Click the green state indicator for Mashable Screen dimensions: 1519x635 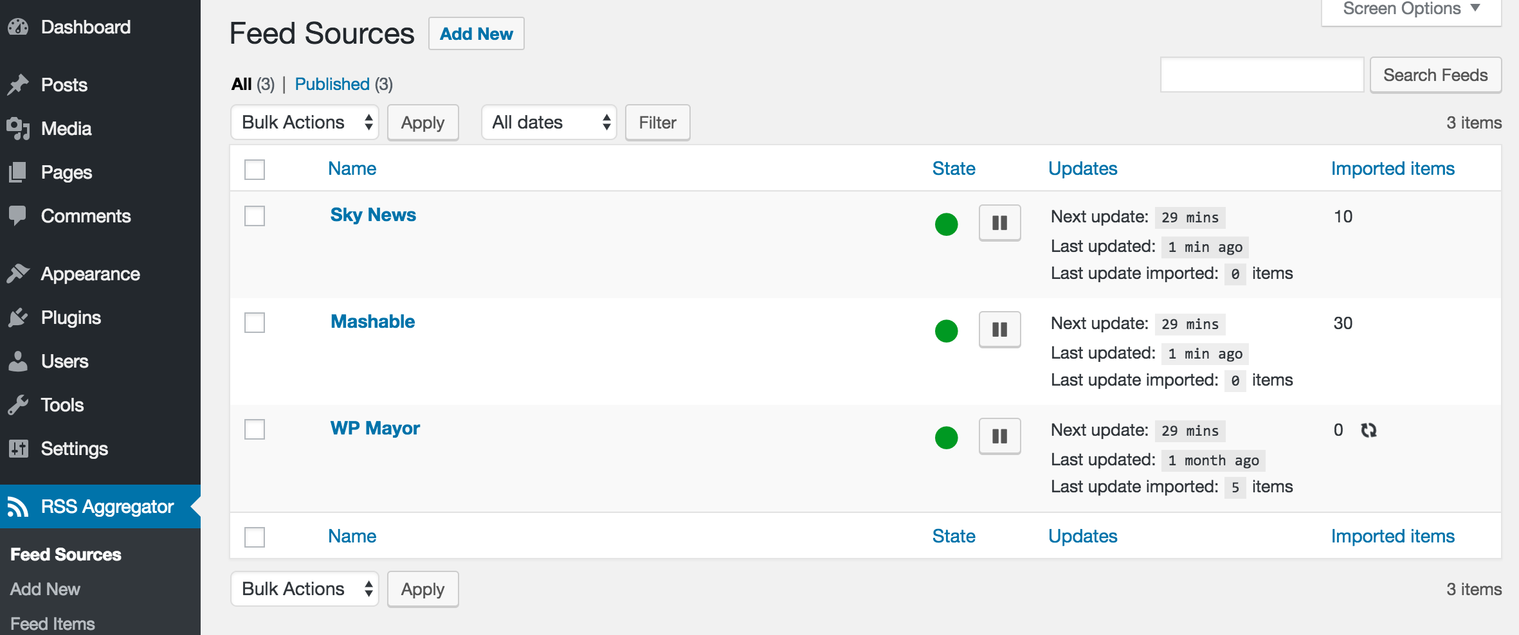946,331
